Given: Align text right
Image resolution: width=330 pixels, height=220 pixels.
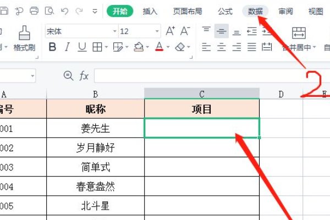Looking at the screenshot, I should [x=237, y=47].
